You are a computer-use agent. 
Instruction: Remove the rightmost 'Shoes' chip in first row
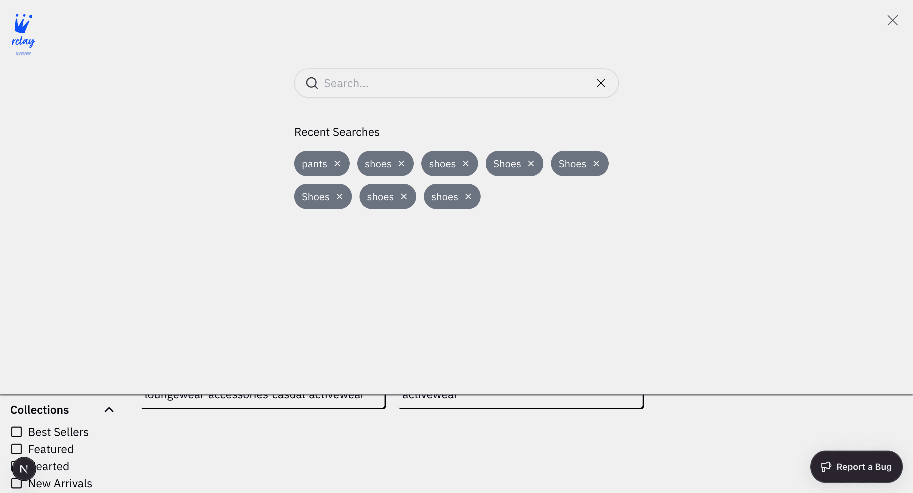[x=596, y=163]
